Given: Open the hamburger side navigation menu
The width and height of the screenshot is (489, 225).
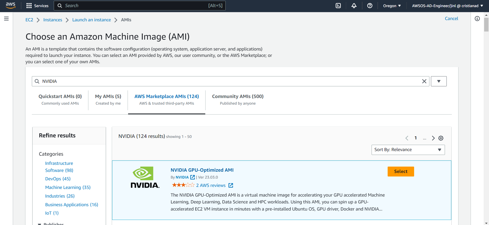Looking at the screenshot, I should pos(6,19).
